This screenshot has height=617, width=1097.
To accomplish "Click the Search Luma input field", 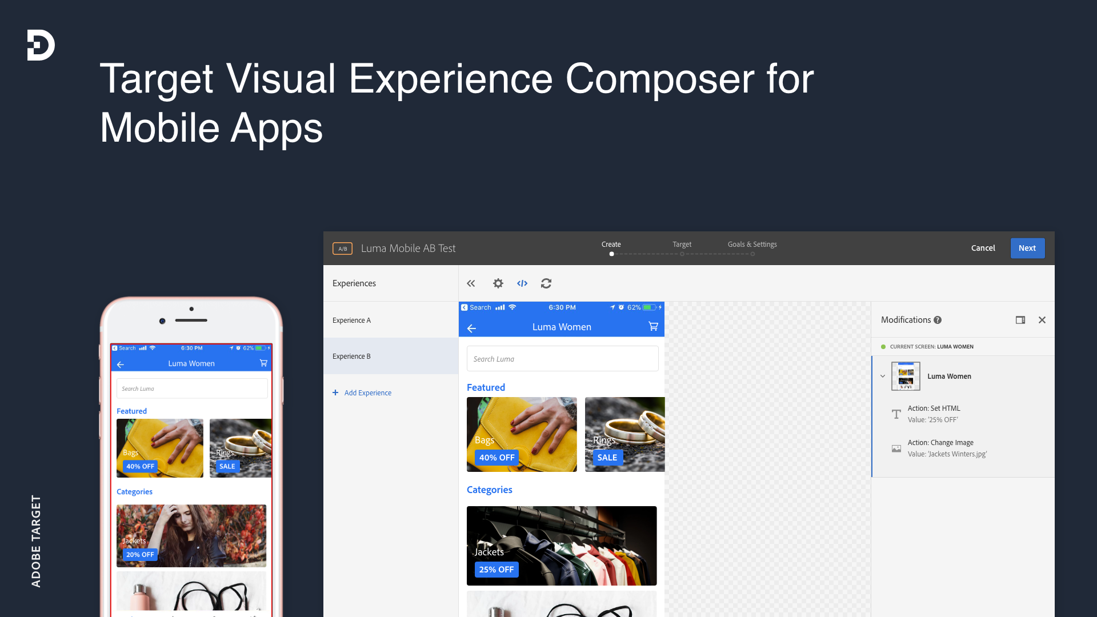I will pyautogui.click(x=562, y=359).
